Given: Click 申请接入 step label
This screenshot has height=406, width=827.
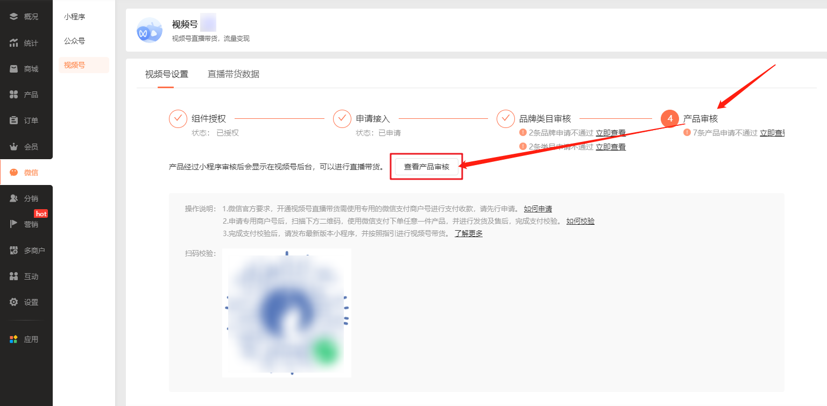Looking at the screenshot, I should [x=373, y=119].
